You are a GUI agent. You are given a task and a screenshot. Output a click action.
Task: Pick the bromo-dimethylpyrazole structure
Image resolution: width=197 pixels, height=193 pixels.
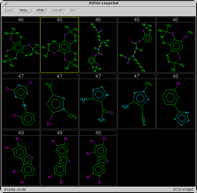click(x=60, y=104)
